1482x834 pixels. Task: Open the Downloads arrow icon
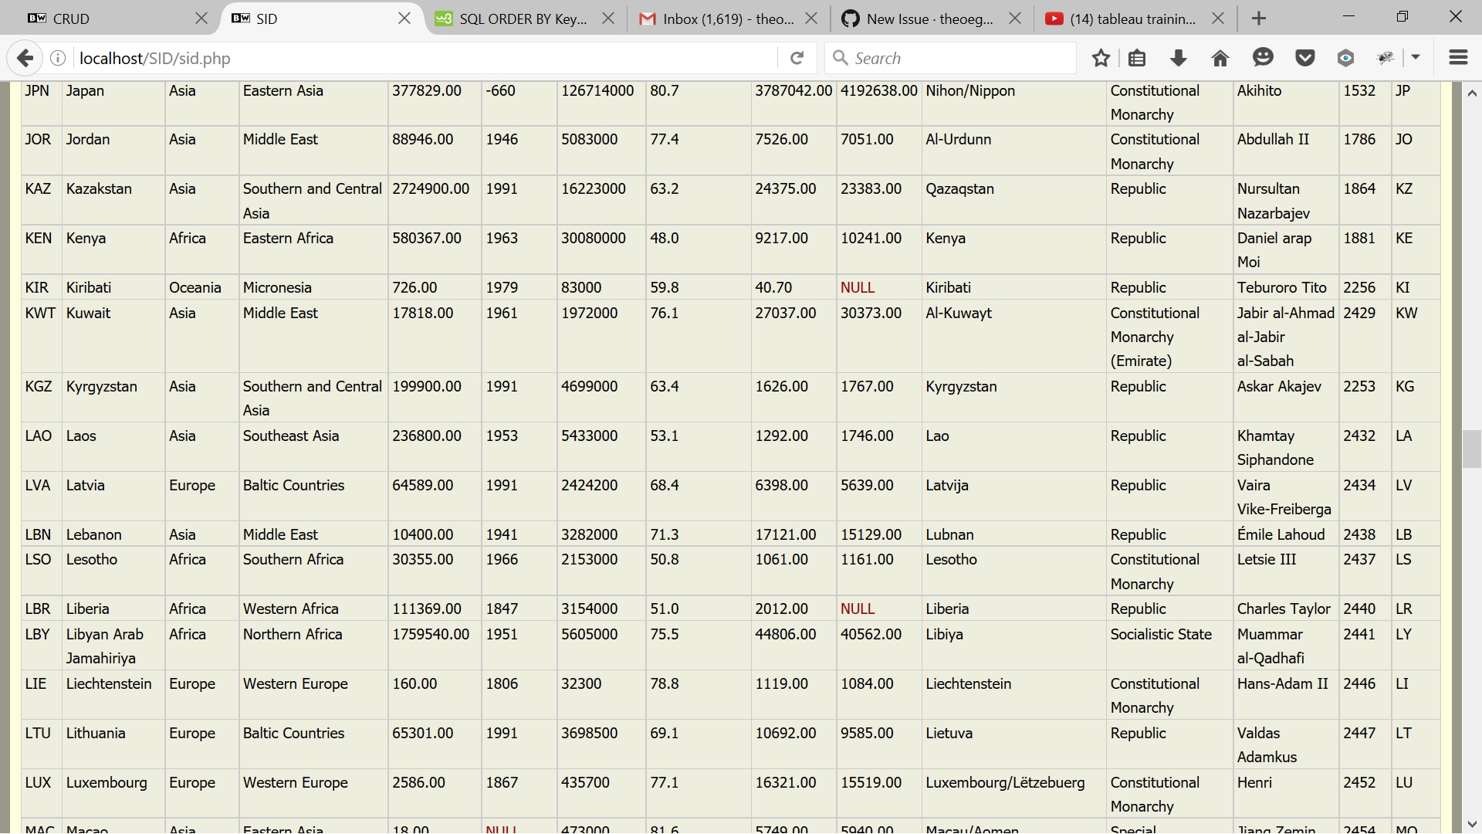(1178, 58)
